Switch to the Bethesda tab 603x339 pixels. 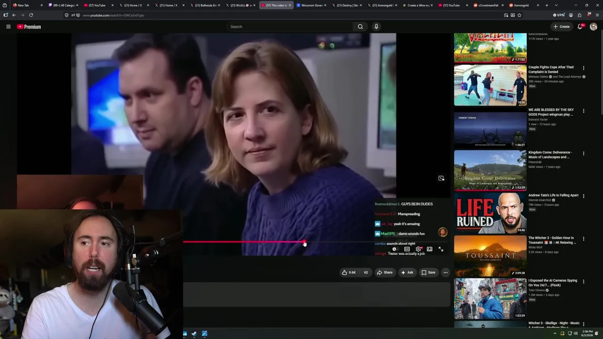click(x=205, y=5)
